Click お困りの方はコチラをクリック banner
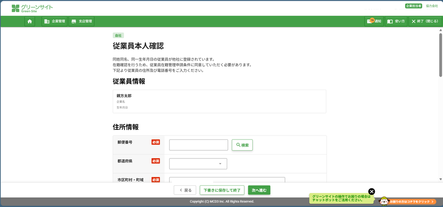This screenshot has width=443, height=207. [412, 202]
